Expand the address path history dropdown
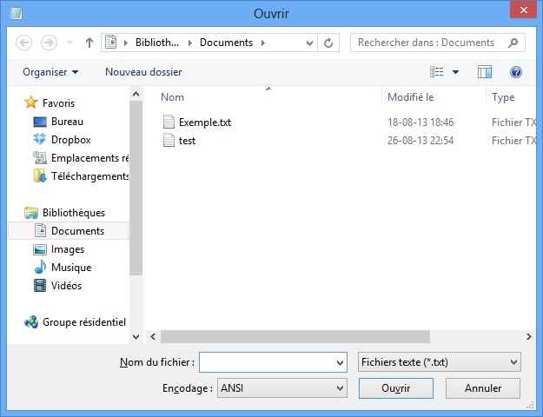Viewport: 543px width, 417px height. click(309, 43)
